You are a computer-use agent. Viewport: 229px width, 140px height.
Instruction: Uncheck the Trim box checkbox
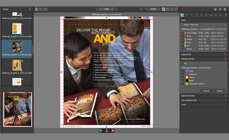coord(182,36)
